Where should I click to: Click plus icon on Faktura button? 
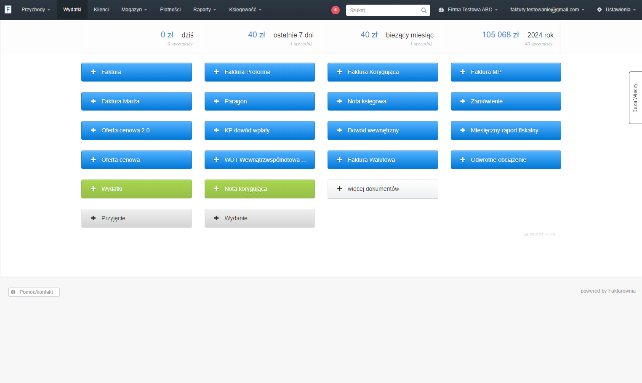pyautogui.click(x=93, y=72)
